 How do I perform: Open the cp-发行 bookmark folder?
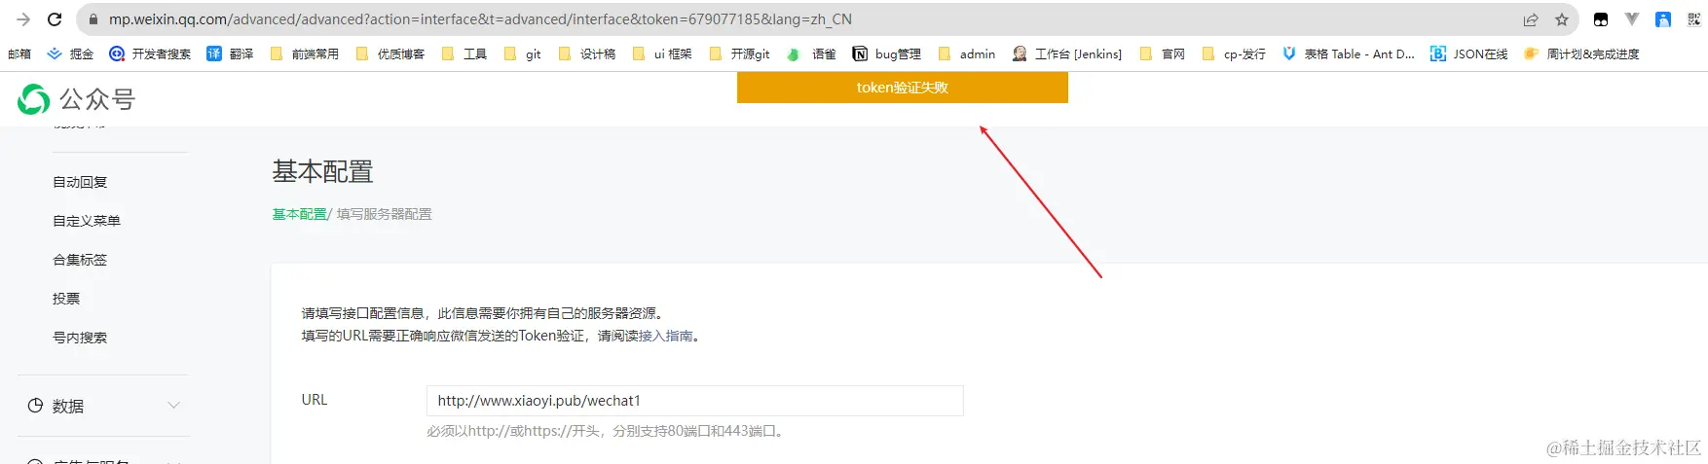1234,54
